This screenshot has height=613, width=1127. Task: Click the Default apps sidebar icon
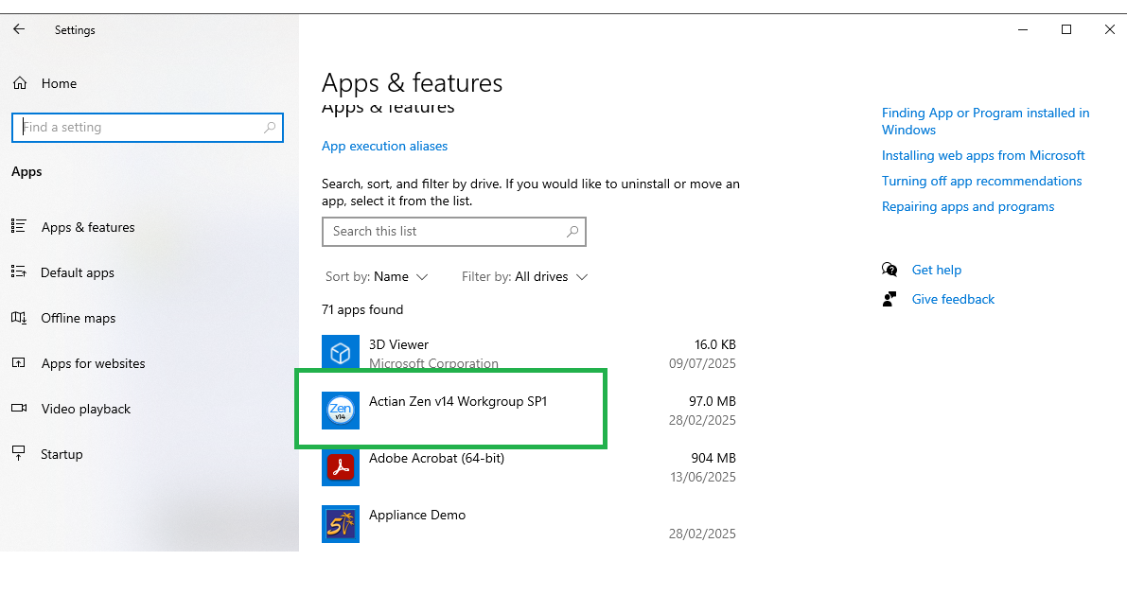(19, 271)
